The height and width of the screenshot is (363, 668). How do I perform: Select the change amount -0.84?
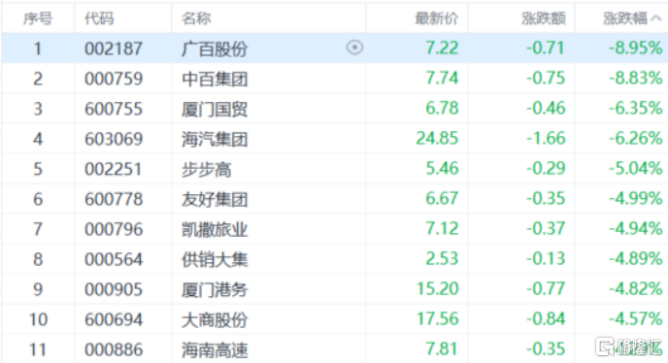546,318
